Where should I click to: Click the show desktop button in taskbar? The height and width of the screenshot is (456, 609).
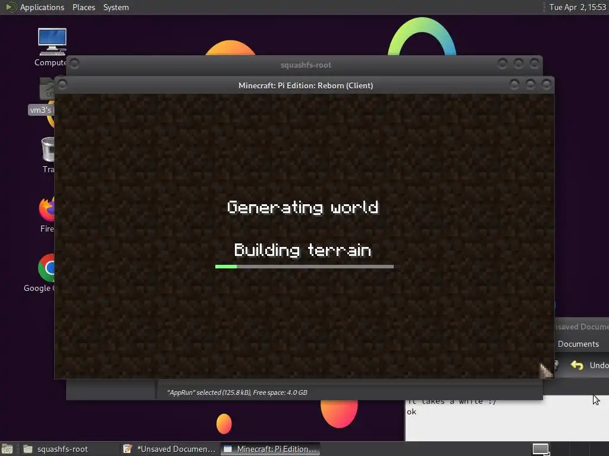point(7,449)
